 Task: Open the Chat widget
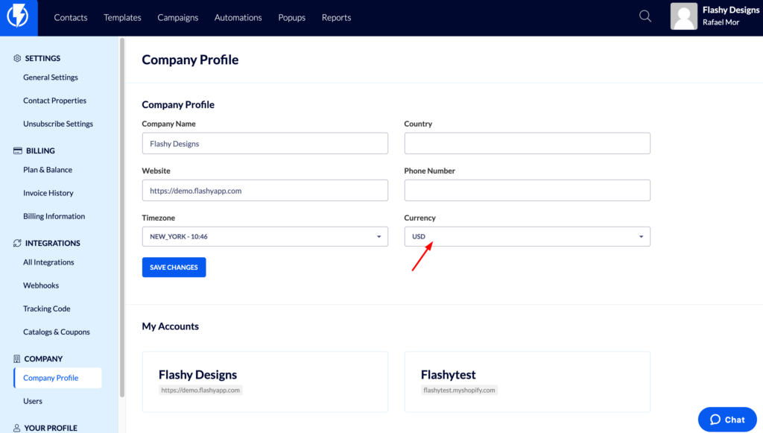[x=727, y=420]
